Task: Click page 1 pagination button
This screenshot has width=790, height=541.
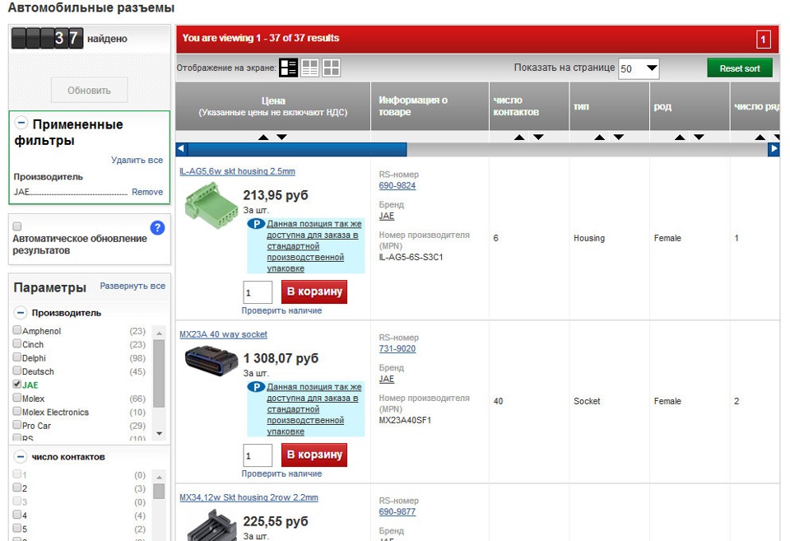Action: click(764, 40)
